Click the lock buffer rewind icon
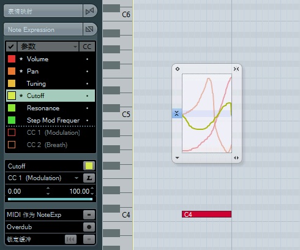This screenshot has height=250, width=300. (x=70, y=239)
